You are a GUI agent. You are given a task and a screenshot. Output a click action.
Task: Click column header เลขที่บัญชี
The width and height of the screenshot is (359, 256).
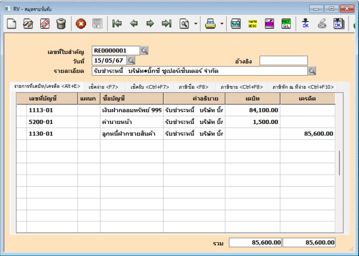pos(47,99)
